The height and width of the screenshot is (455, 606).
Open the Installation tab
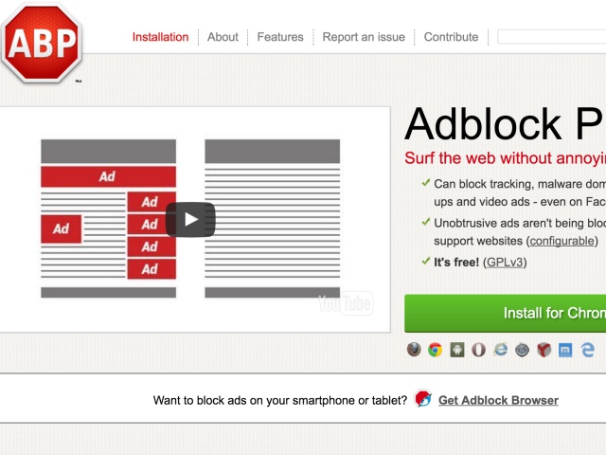(x=160, y=37)
